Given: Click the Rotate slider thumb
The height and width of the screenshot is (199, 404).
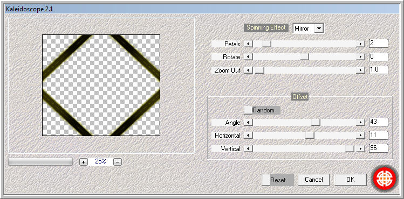Looking at the screenshot, I should pyautogui.click(x=304, y=57).
